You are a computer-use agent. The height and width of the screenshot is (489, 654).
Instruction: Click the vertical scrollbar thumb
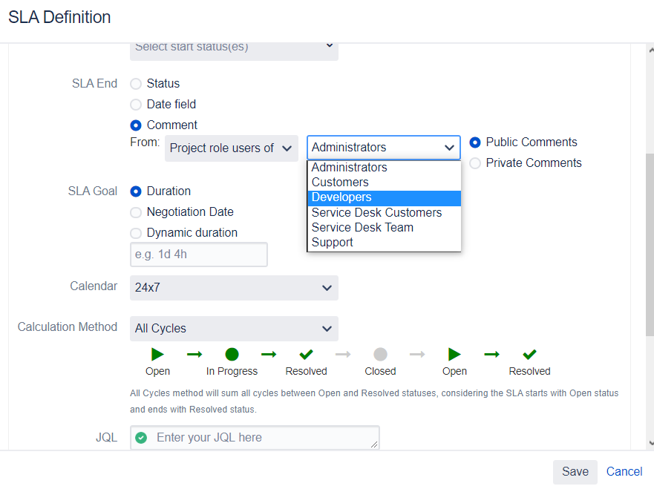pyautogui.click(x=650, y=245)
